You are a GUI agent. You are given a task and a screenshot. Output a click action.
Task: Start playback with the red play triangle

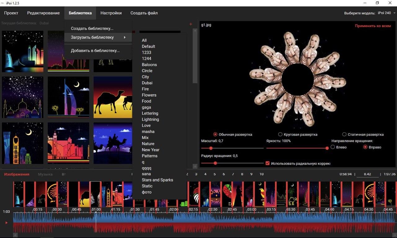click(6, 222)
